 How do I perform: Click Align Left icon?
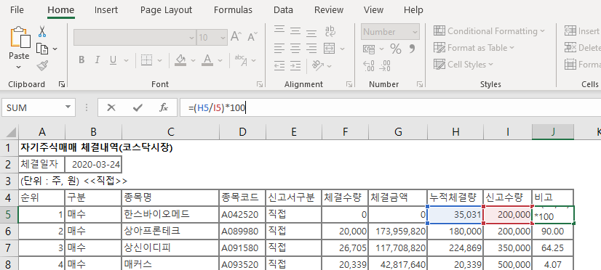pyautogui.click(x=279, y=48)
